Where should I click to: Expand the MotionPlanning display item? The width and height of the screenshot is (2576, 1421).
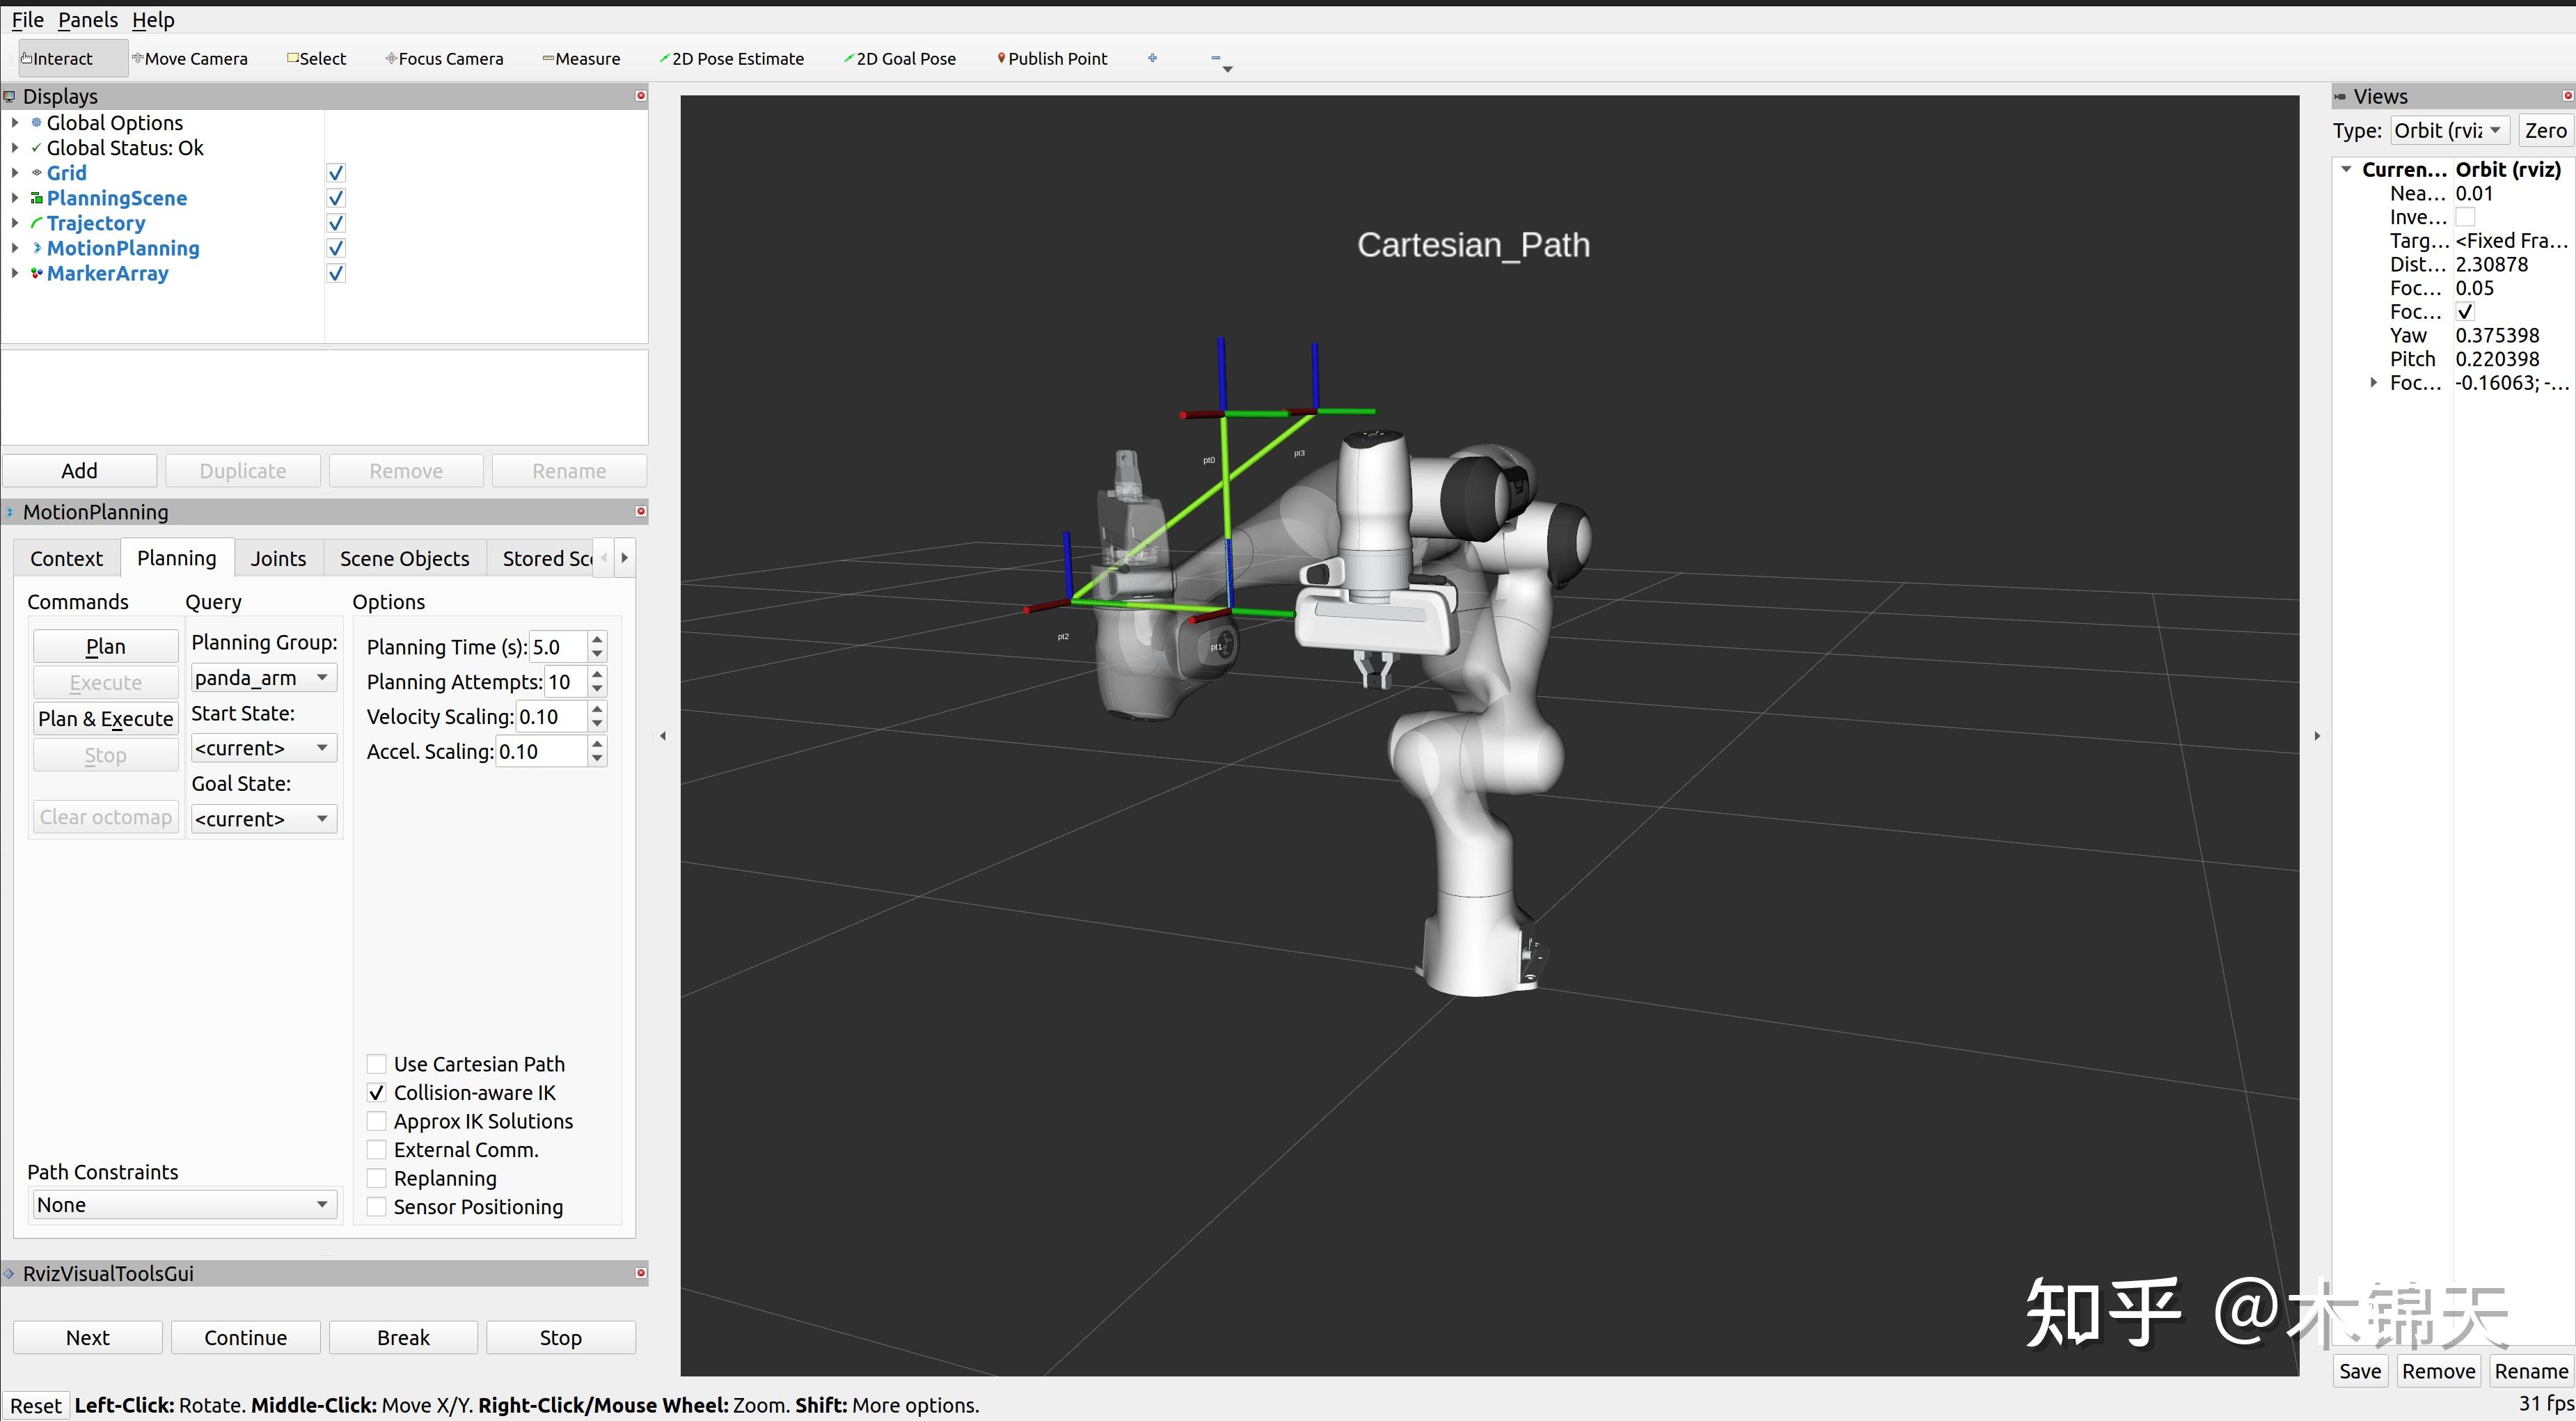pos(15,248)
